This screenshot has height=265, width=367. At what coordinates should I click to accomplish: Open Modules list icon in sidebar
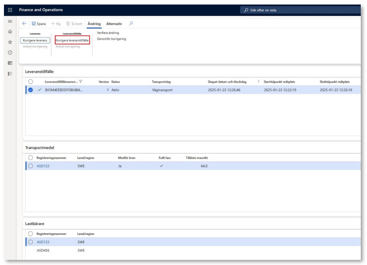10,74
